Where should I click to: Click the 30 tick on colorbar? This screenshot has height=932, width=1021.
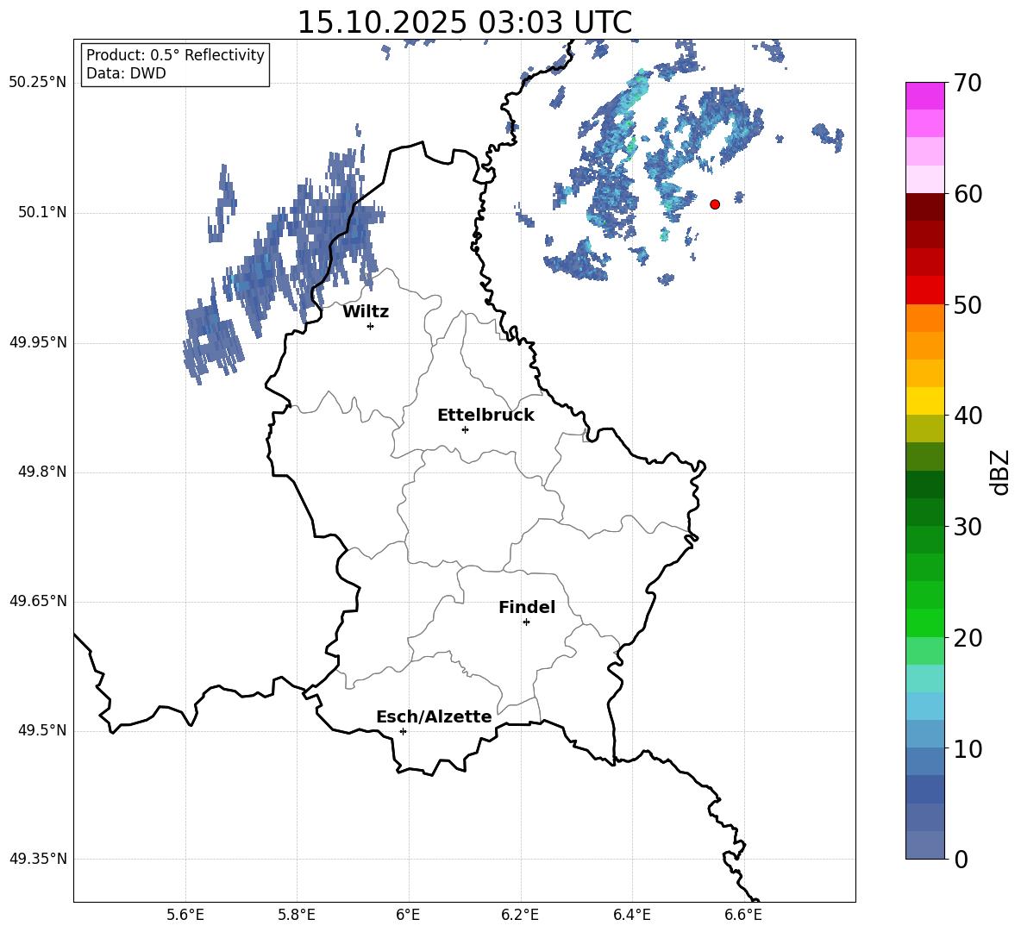tap(968, 527)
